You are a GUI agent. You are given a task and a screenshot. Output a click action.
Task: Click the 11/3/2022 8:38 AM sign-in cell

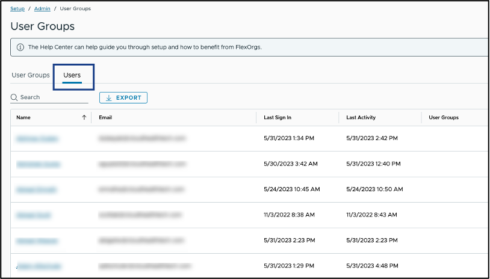(289, 215)
